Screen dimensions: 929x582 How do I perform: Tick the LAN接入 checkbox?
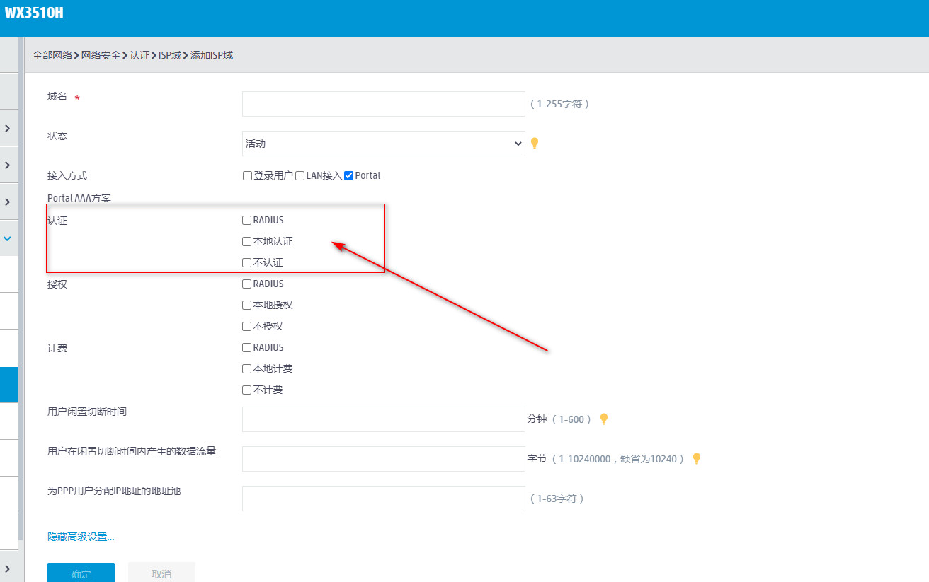pyautogui.click(x=300, y=175)
